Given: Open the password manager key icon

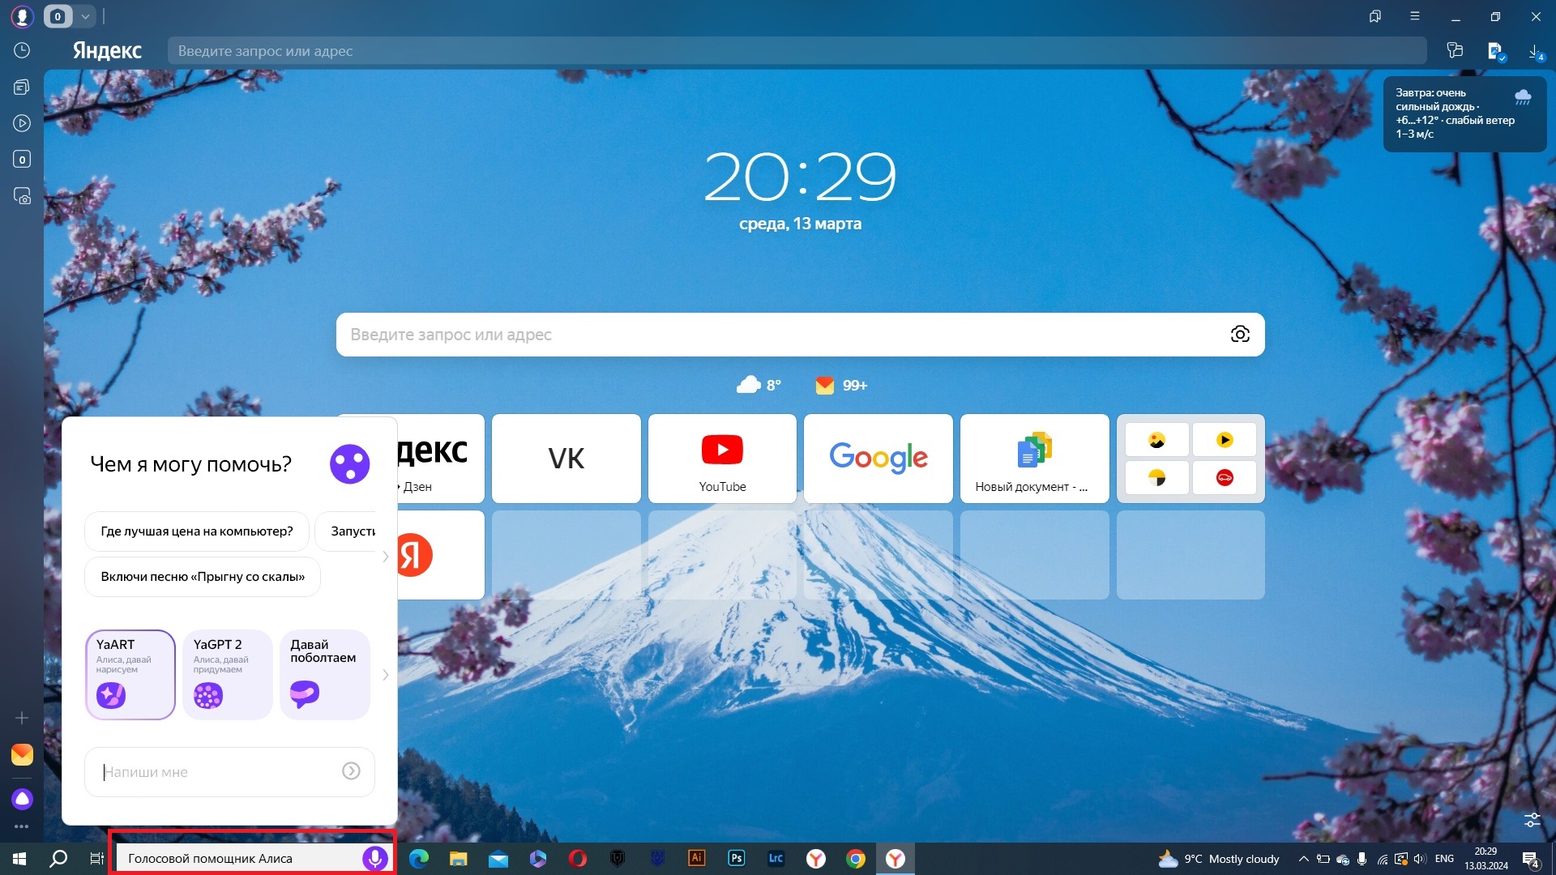Looking at the screenshot, I should (1455, 50).
